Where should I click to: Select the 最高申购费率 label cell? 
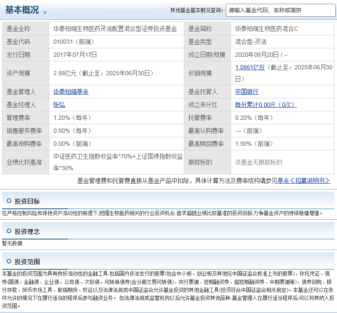(26, 144)
